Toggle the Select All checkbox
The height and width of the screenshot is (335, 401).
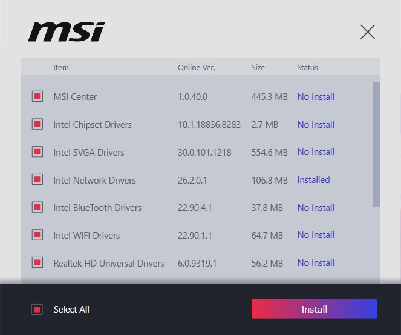click(37, 310)
